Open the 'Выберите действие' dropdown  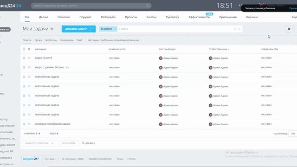39,143
